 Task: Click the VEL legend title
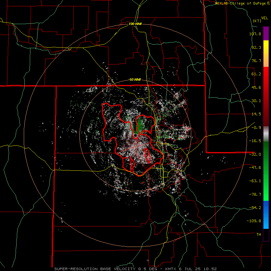tap(264, 18)
